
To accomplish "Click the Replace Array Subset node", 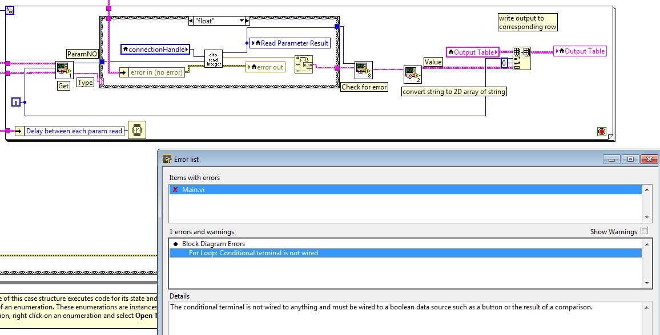I will click(x=521, y=58).
